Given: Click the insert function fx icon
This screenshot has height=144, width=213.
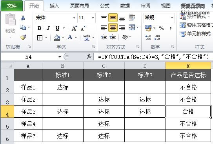Looking at the screenshot, I should [89, 57].
